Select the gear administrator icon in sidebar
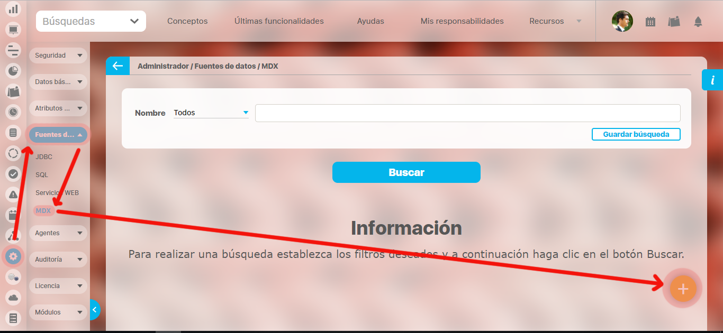Viewport: 723px width, 333px height. click(13, 257)
